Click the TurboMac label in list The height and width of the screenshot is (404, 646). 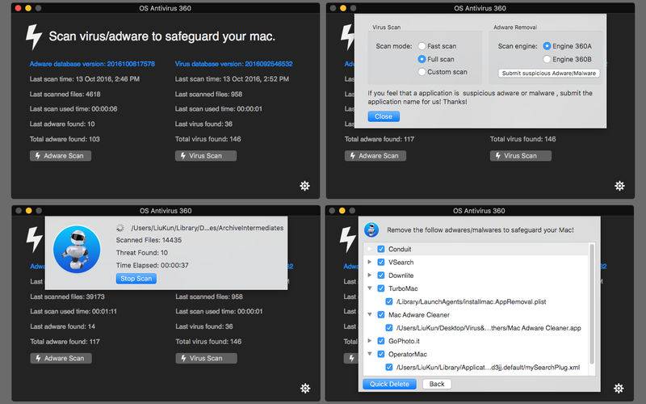tap(403, 288)
